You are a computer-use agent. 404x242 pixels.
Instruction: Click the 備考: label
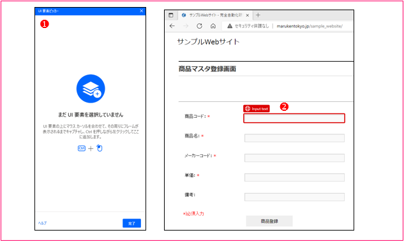pyautogui.click(x=190, y=195)
